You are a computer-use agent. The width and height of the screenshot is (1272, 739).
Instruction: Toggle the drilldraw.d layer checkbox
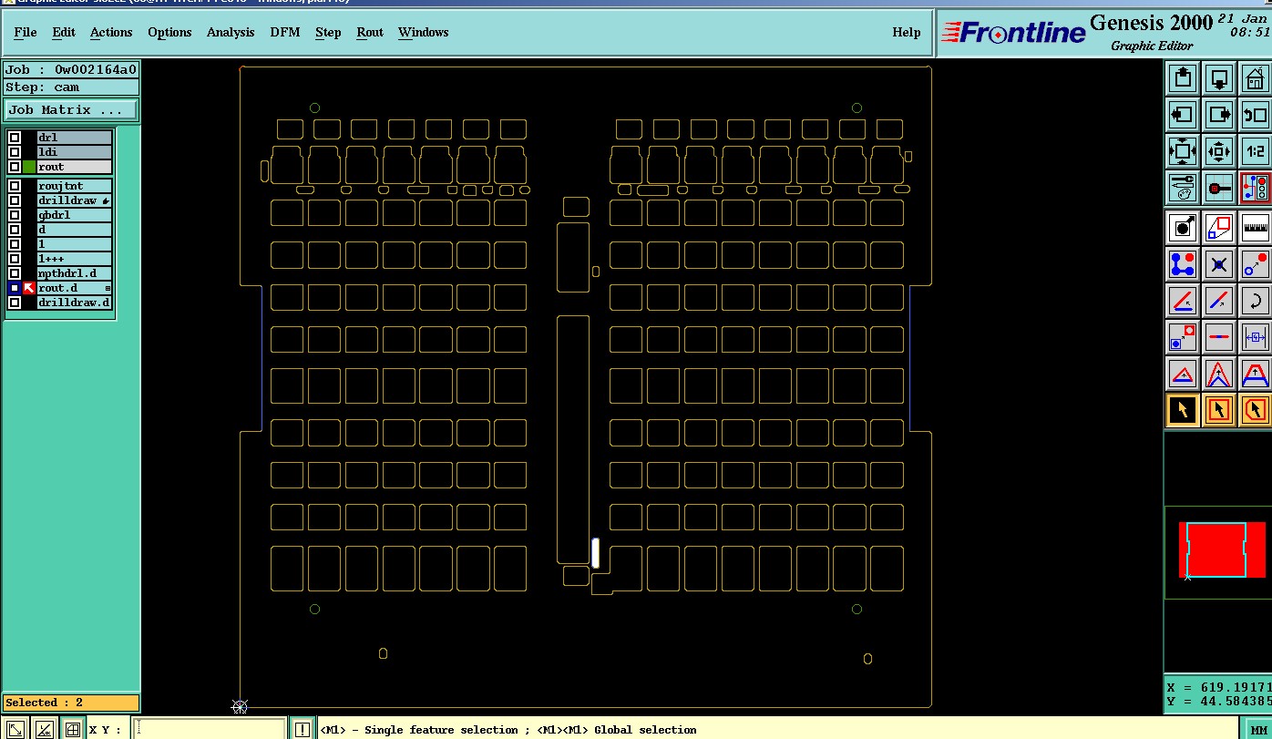click(x=15, y=303)
